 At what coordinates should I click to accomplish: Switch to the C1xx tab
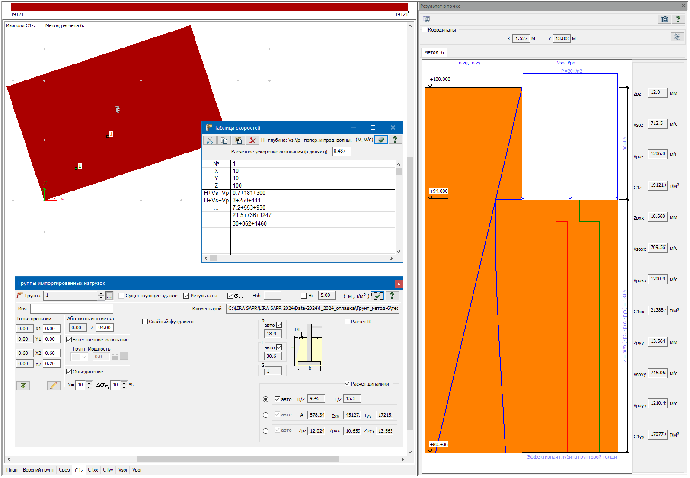tap(93, 470)
